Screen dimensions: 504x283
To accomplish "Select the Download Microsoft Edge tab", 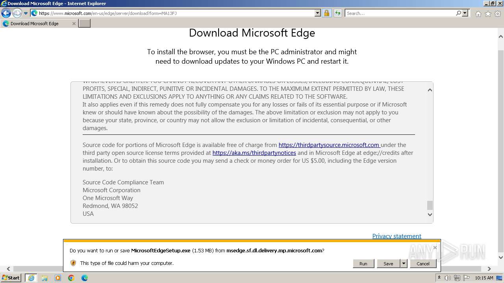I will coord(39,24).
